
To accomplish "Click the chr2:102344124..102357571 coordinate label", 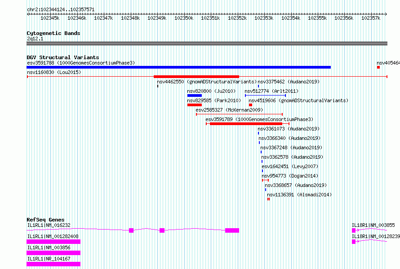I will (x=61, y=10).
